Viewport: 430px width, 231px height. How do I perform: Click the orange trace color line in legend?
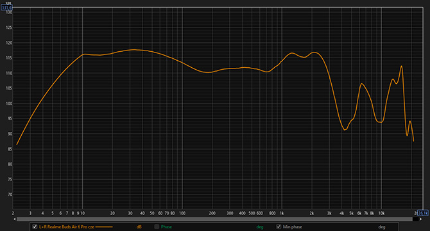[x=104, y=227]
